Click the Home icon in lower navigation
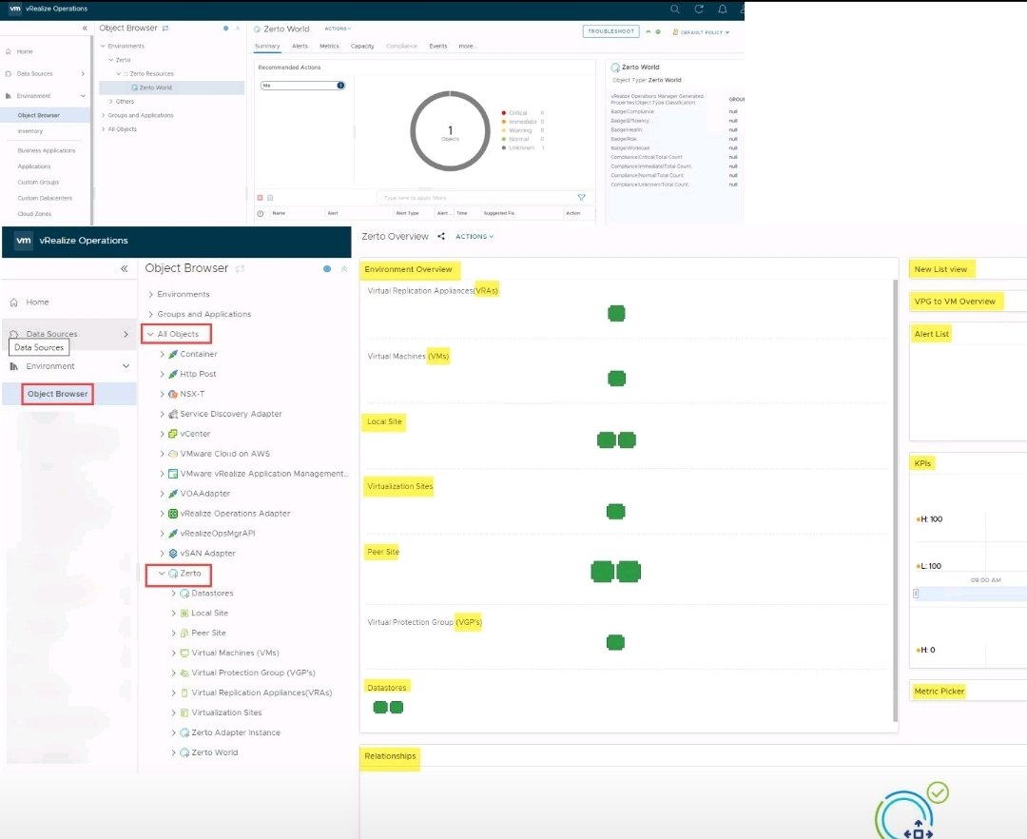The image size is (1027, 839). click(x=13, y=302)
